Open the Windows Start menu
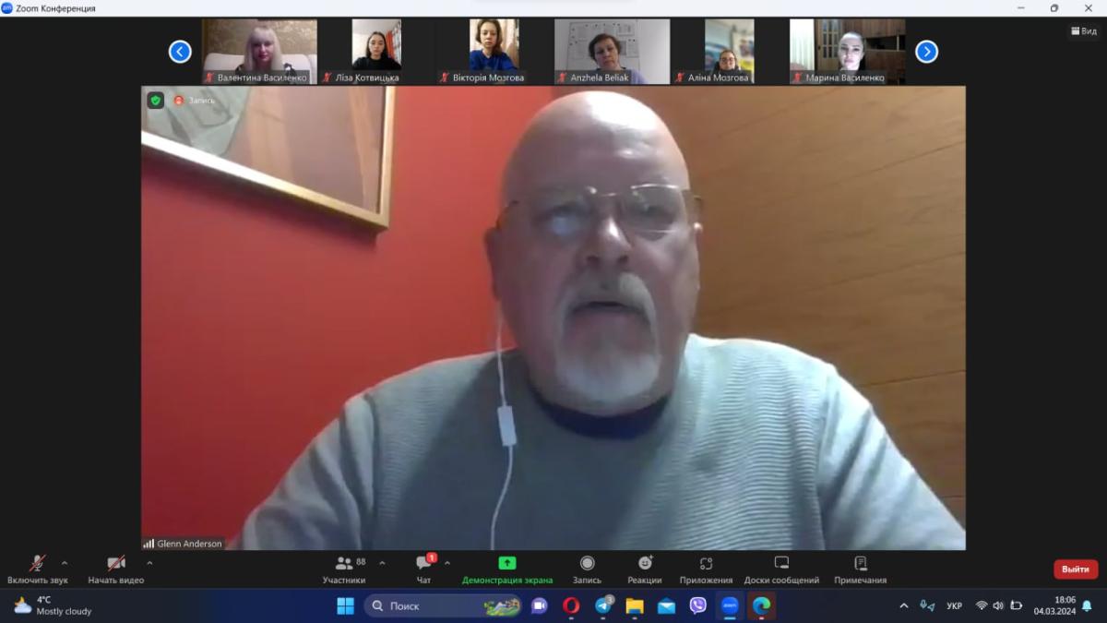Viewport: 1107px width, 623px height. pyautogui.click(x=346, y=605)
